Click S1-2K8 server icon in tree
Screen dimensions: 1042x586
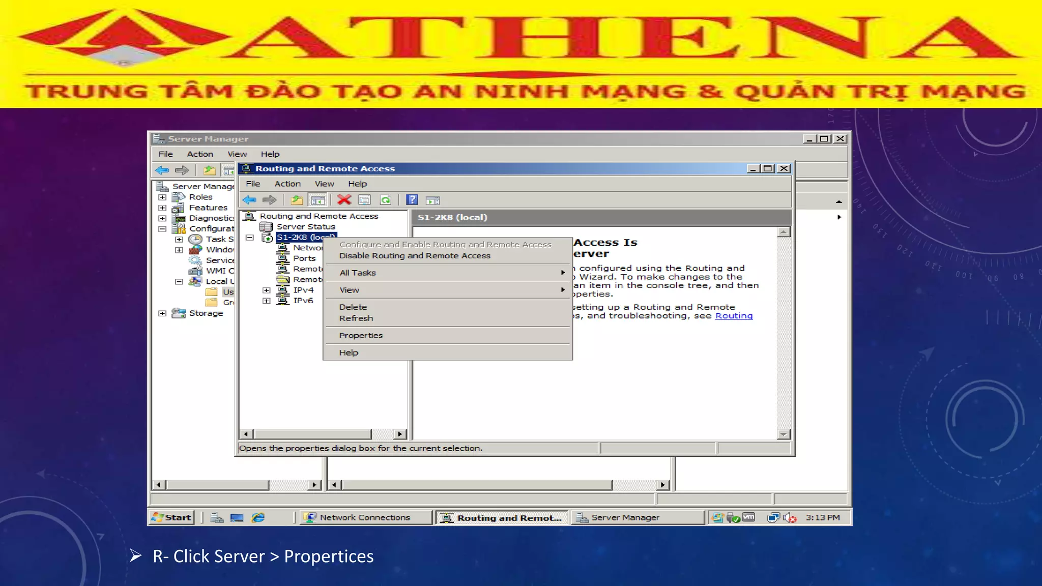pyautogui.click(x=268, y=238)
